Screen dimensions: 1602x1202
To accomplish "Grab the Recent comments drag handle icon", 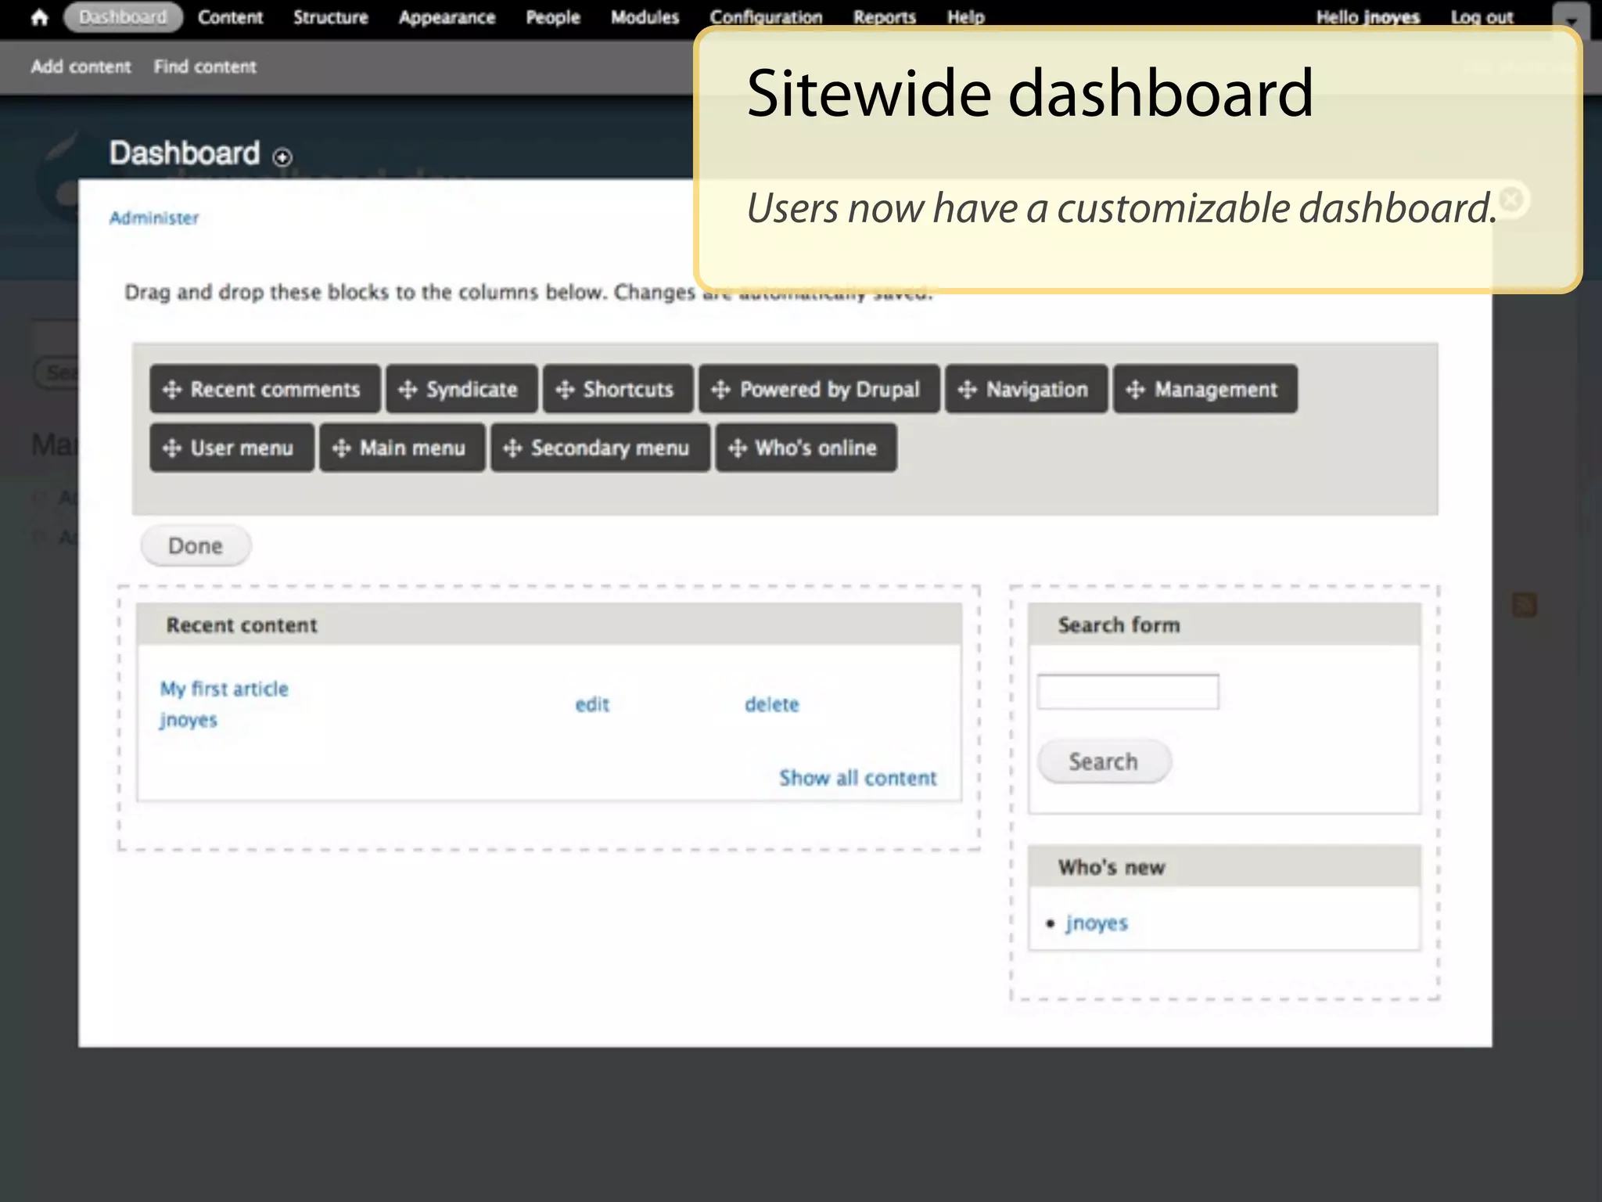I will click(172, 389).
